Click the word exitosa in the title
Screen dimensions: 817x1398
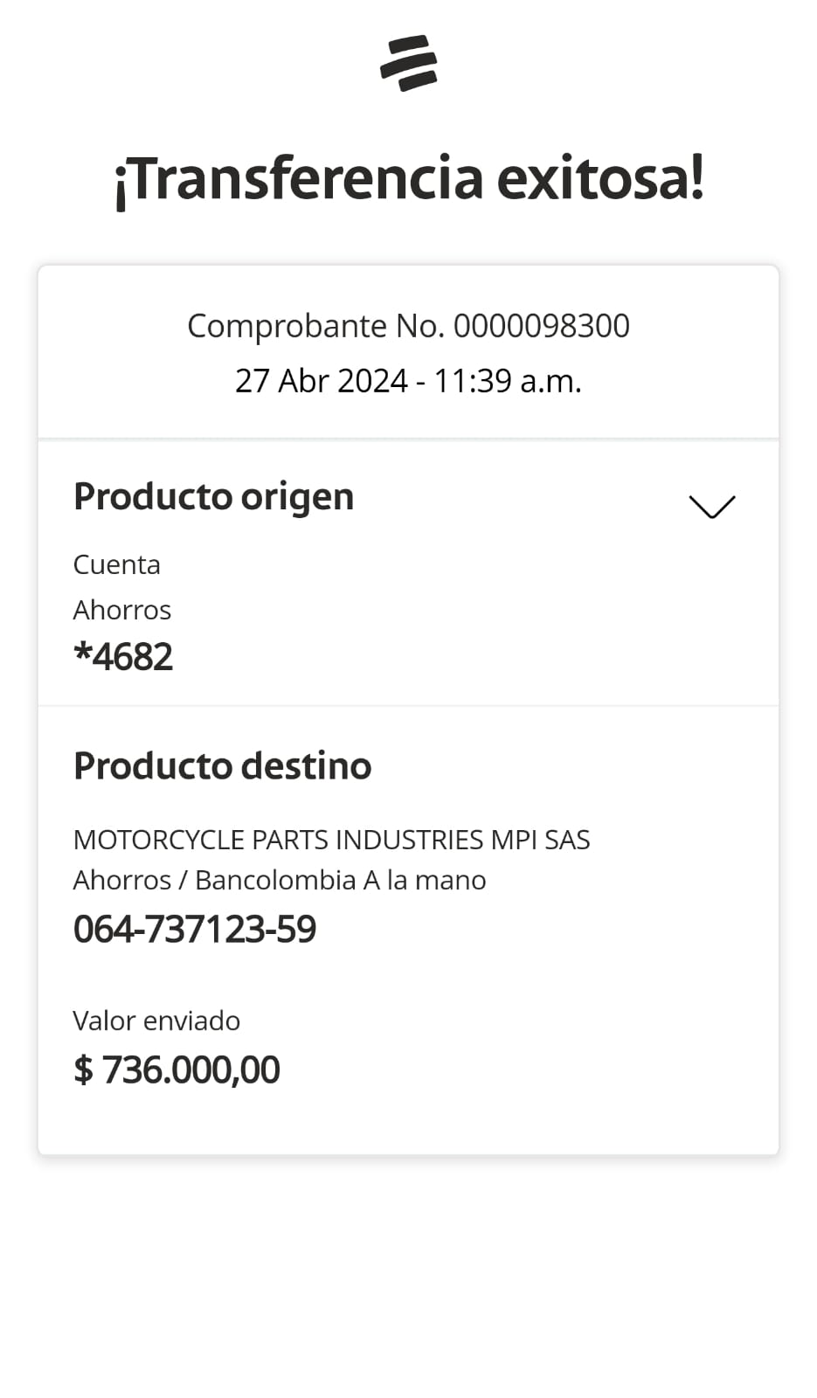[599, 178]
